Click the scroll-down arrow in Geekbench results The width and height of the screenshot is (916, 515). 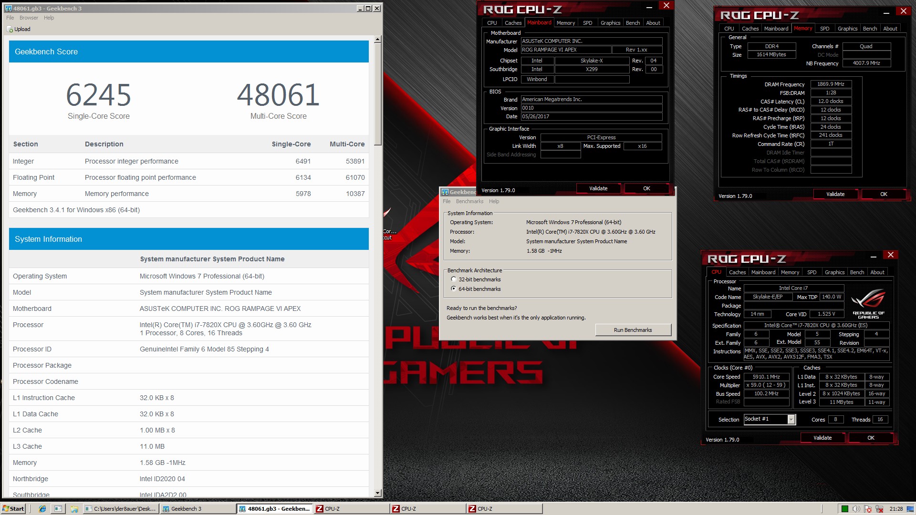tap(378, 493)
